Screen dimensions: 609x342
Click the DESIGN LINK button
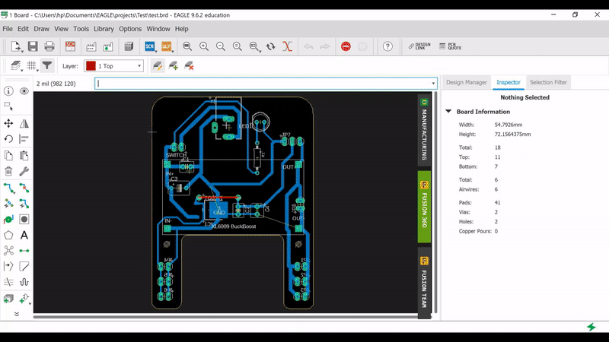tap(419, 46)
